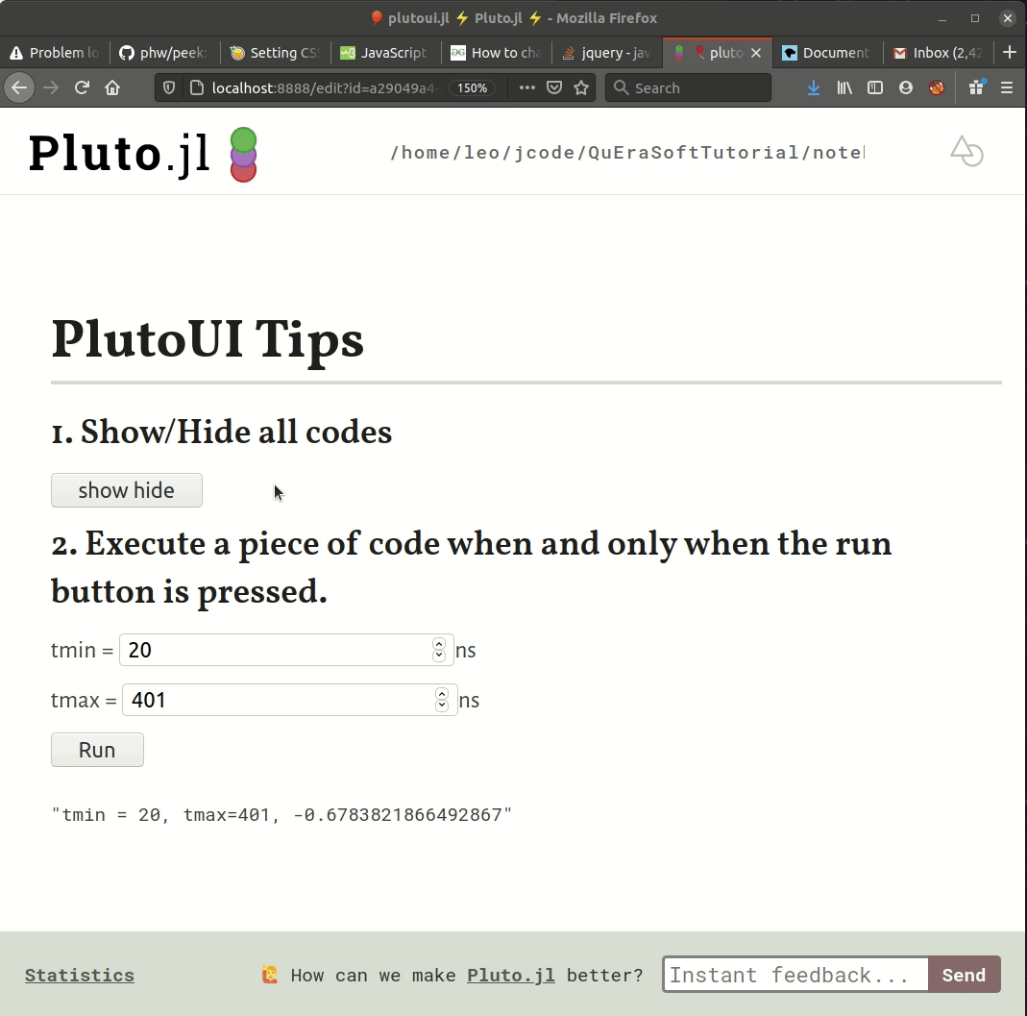This screenshot has width=1027, height=1016.
Task: Click the Run button
Action: click(97, 750)
